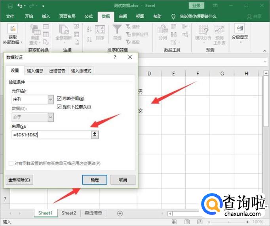Click the Save icon in title bar
The height and width of the screenshot is (226, 270).
tap(10, 6)
